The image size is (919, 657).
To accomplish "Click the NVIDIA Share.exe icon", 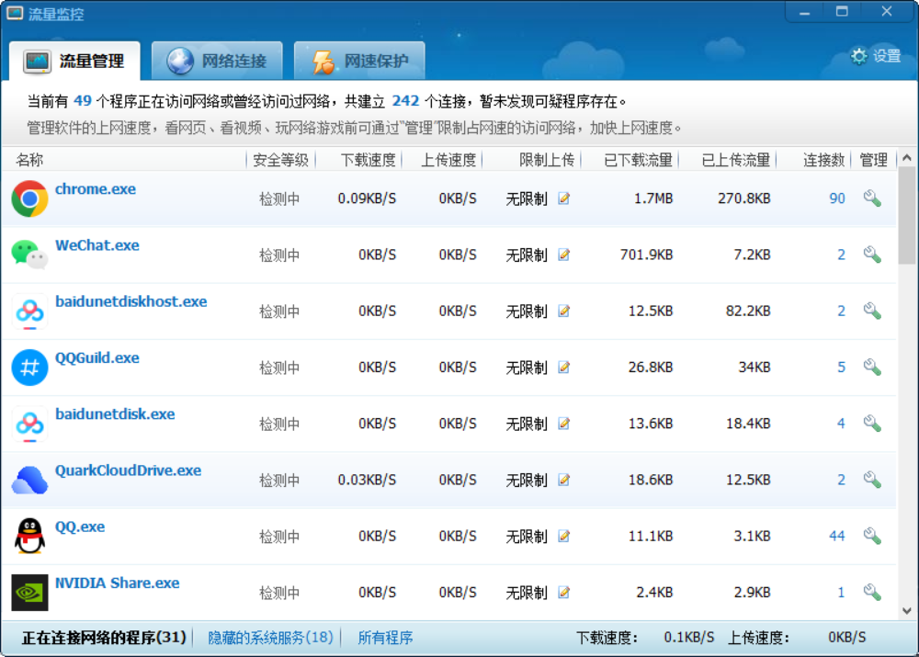I will tap(29, 593).
